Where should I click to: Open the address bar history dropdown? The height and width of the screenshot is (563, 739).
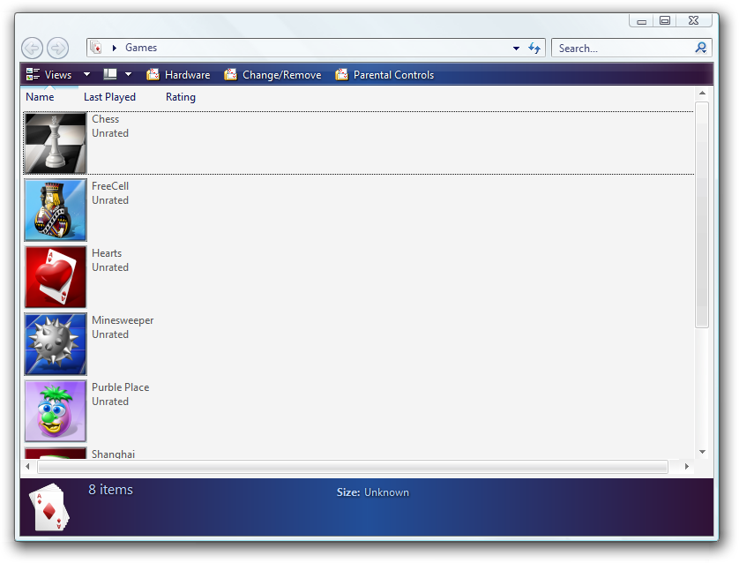pyautogui.click(x=516, y=49)
